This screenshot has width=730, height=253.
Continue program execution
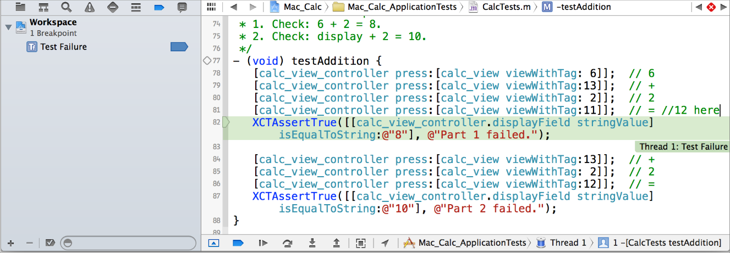click(x=263, y=243)
